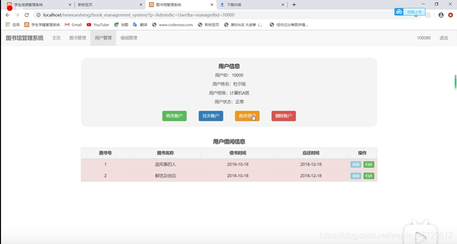This screenshot has height=244, width=457.
Task: Click the 图书馆管理系统 brand title
Action: (x=24, y=38)
